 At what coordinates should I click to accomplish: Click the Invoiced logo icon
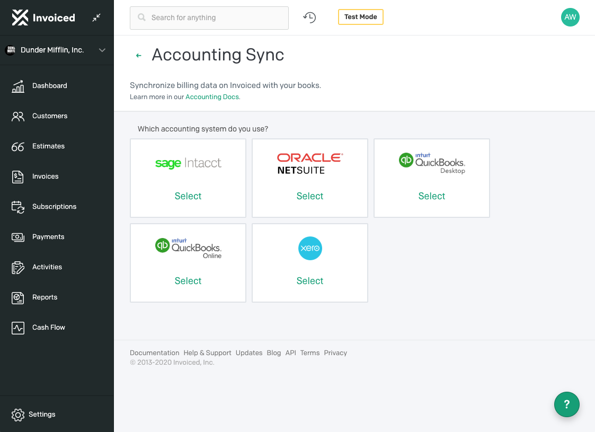click(20, 17)
